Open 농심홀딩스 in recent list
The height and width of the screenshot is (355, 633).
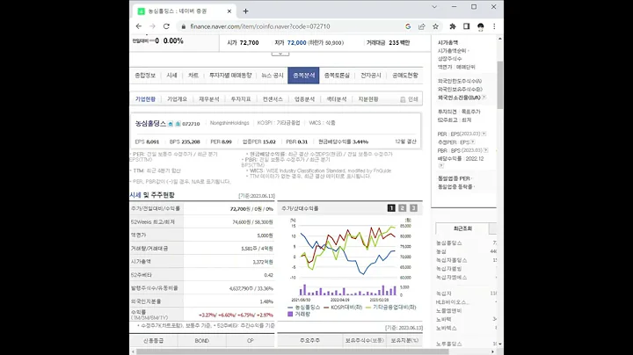[449, 243]
